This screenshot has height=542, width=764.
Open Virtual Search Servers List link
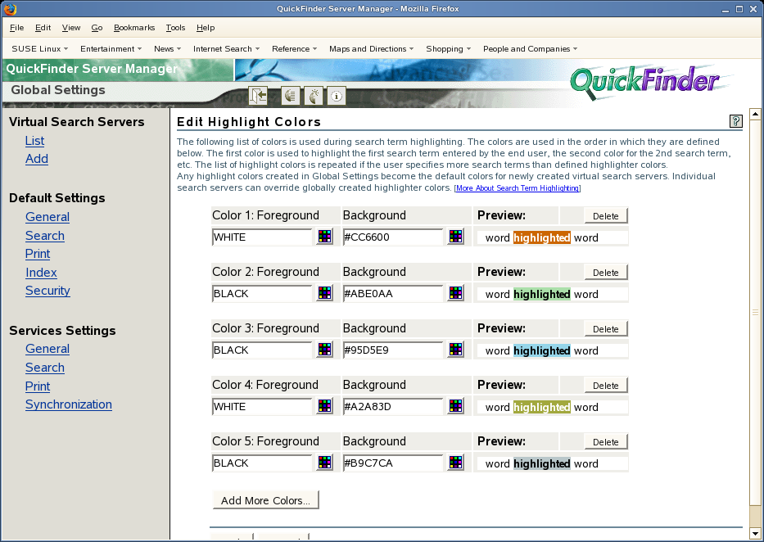tap(34, 141)
